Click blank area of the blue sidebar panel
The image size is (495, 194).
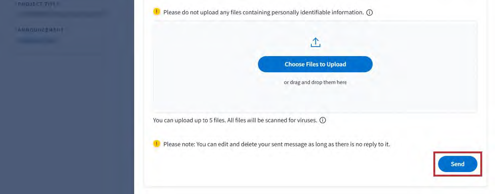67,119
